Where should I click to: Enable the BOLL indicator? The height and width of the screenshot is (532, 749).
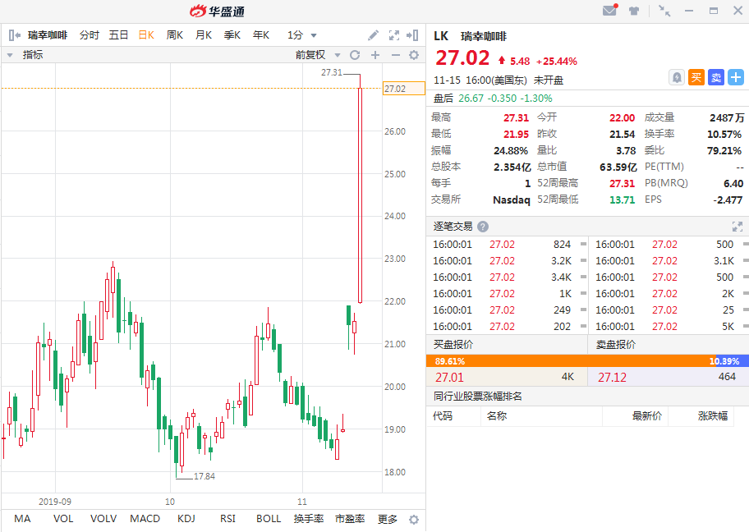pyautogui.click(x=269, y=519)
